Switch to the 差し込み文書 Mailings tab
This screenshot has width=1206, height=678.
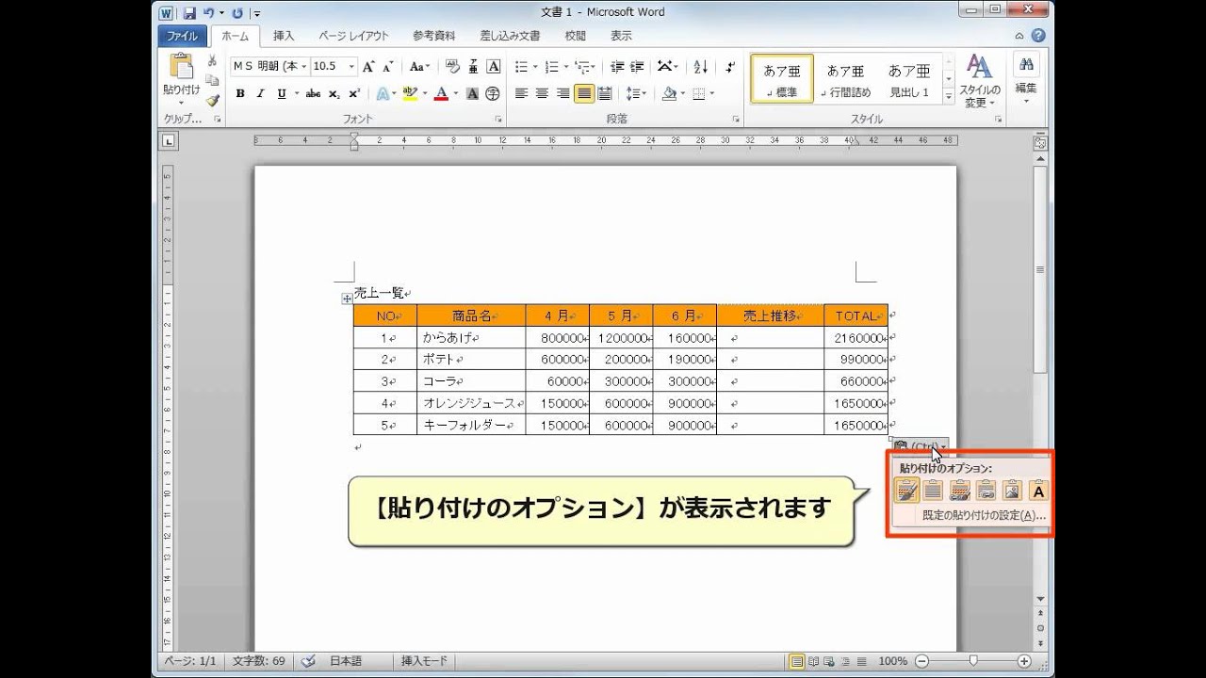click(x=510, y=36)
